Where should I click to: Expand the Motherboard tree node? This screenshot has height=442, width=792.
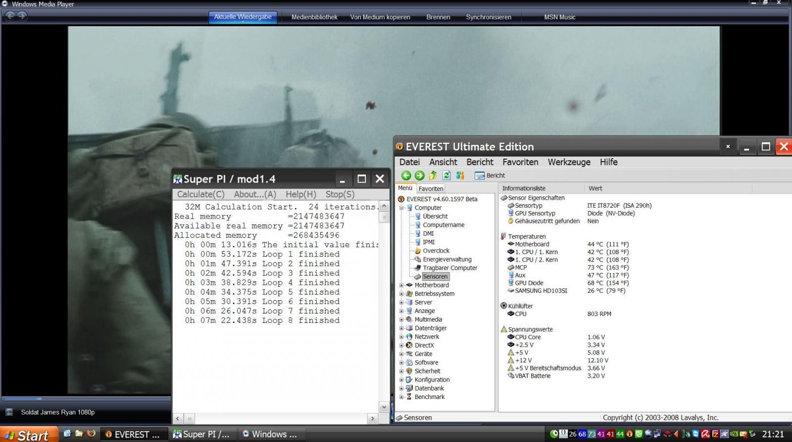point(401,285)
